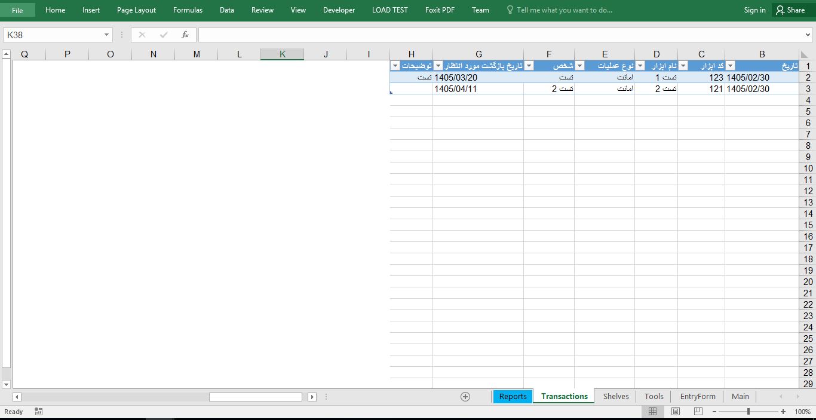Click the 100% zoom level

click(x=802, y=412)
